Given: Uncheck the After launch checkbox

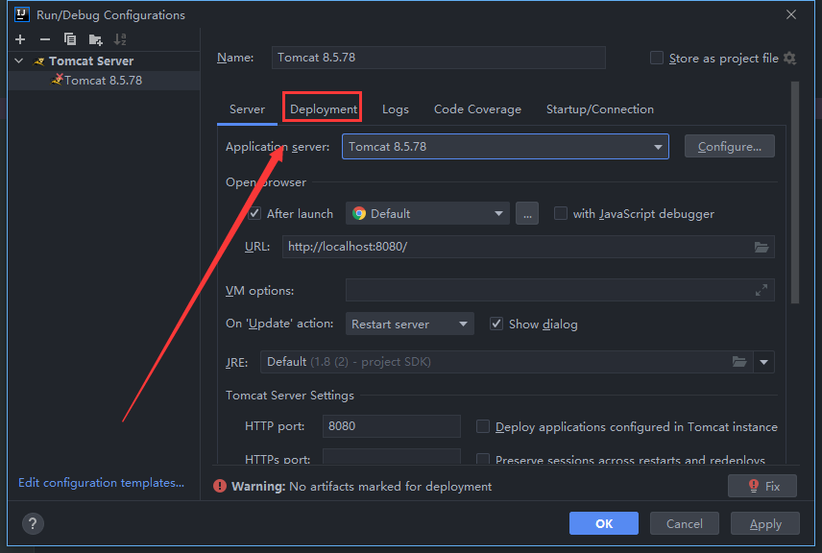Looking at the screenshot, I should click(x=254, y=213).
